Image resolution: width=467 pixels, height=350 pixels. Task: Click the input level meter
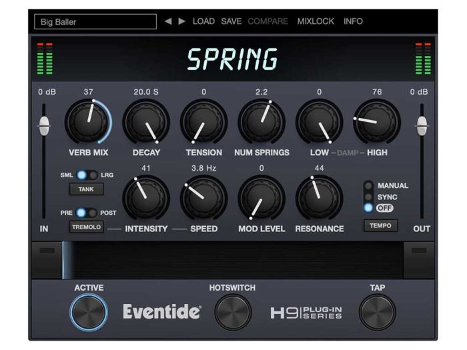(x=45, y=59)
